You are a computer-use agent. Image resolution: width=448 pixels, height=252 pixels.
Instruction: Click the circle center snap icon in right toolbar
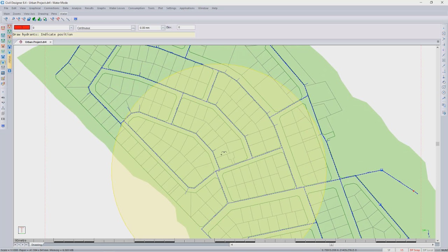444,87
